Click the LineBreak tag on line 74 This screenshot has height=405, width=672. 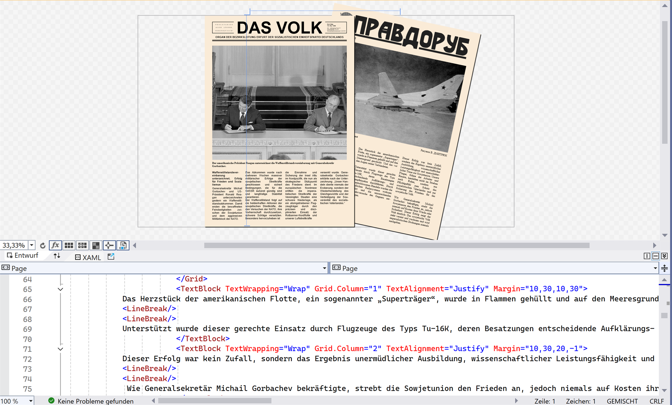coord(149,378)
